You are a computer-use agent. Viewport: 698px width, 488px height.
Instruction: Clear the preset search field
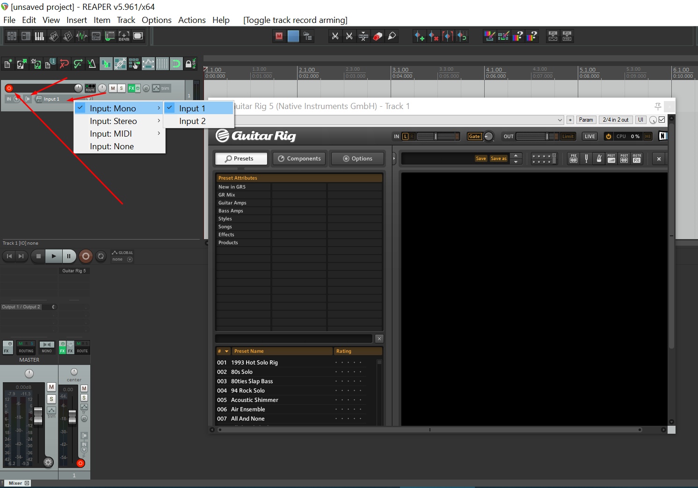[379, 338]
